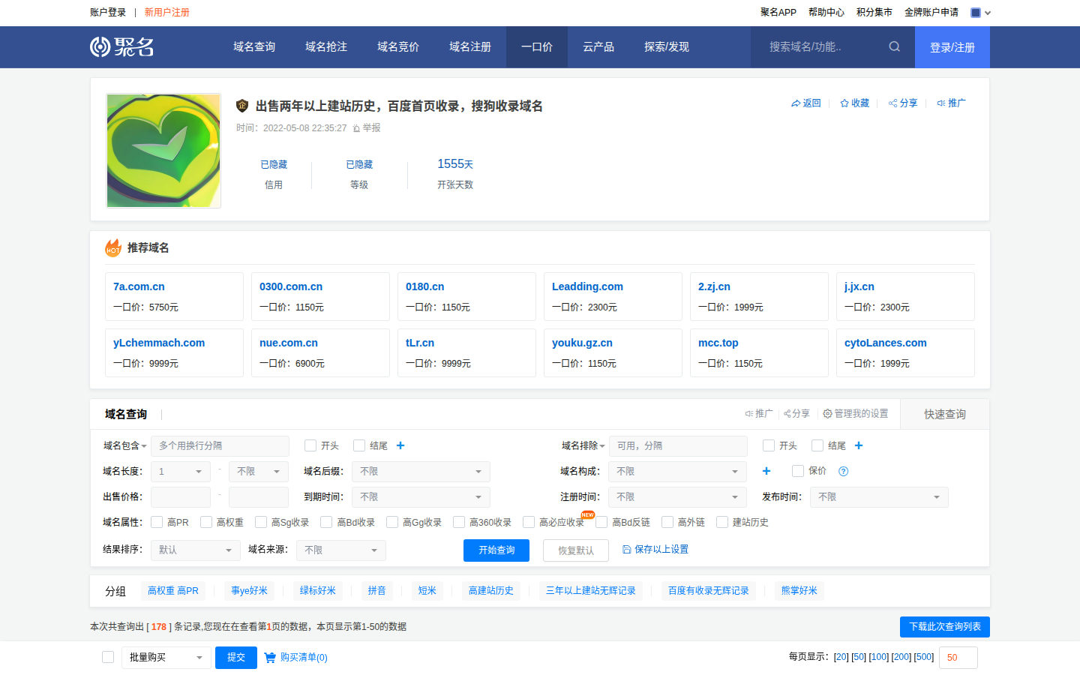Toggle the 保价 checkbox
Screen dimensions: 1080x675
(x=798, y=471)
